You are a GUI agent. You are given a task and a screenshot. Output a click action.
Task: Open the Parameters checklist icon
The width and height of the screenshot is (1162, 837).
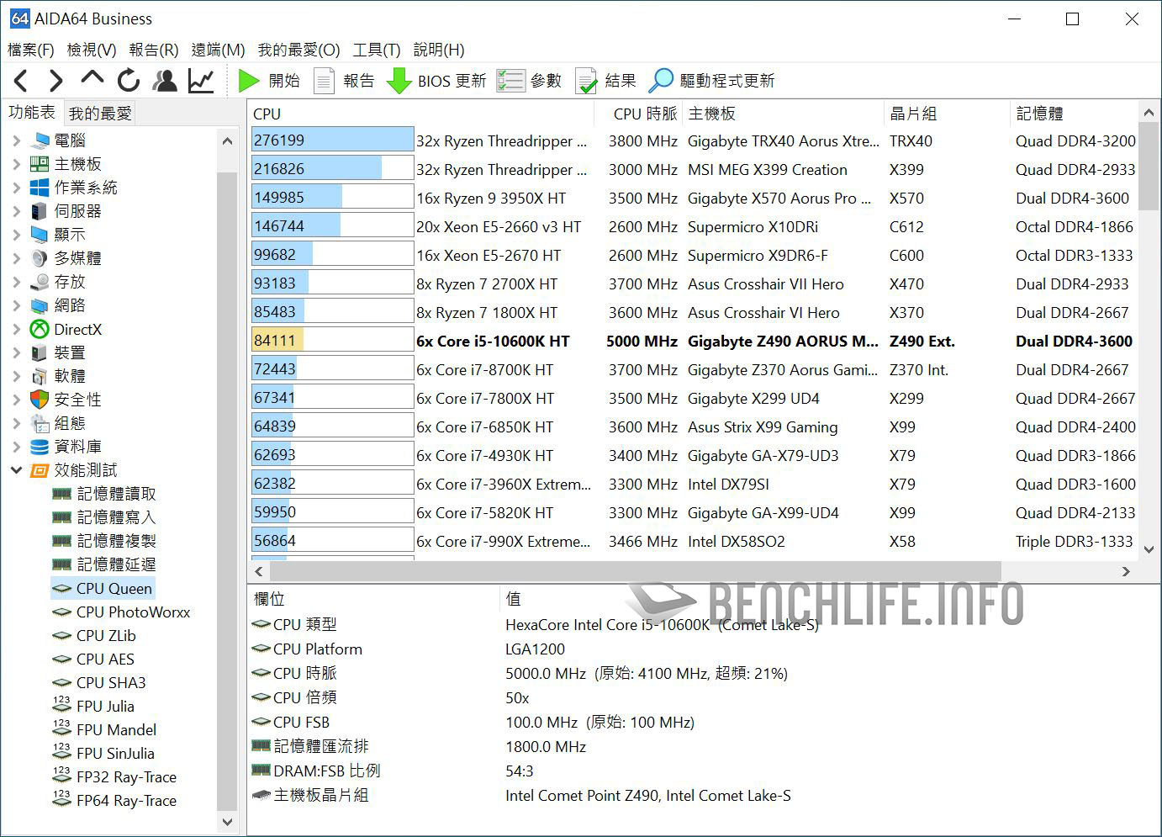tap(510, 81)
